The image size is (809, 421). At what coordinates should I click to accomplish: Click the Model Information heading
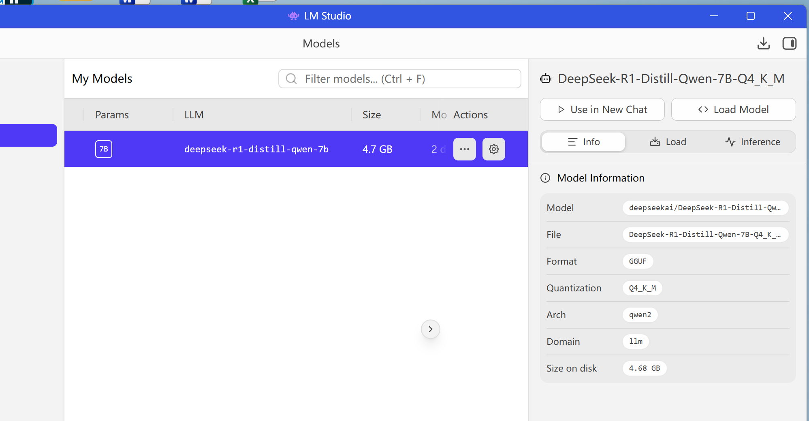click(x=601, y=178)
